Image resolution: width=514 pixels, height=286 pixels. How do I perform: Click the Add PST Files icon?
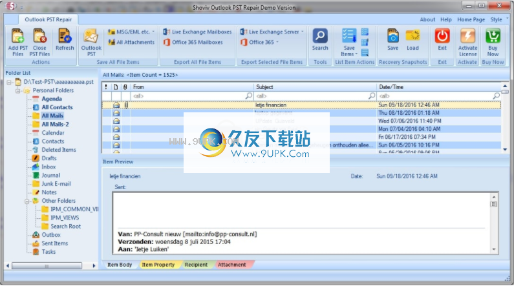pyautogui.click(x=17, y=36)
